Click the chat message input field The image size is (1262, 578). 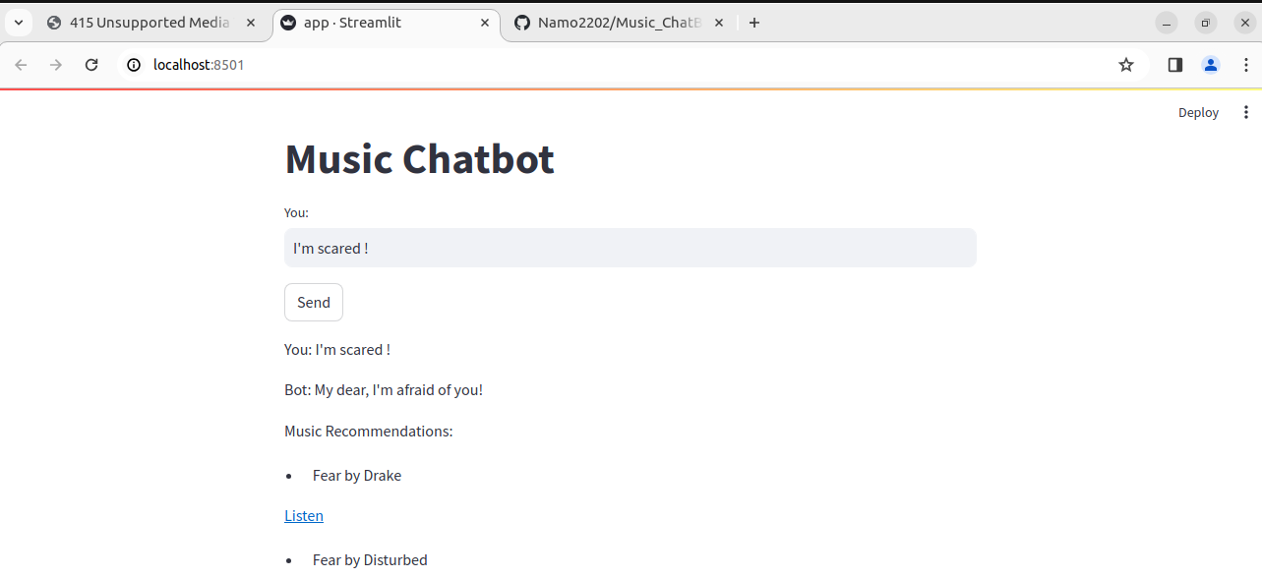point(631,248)
